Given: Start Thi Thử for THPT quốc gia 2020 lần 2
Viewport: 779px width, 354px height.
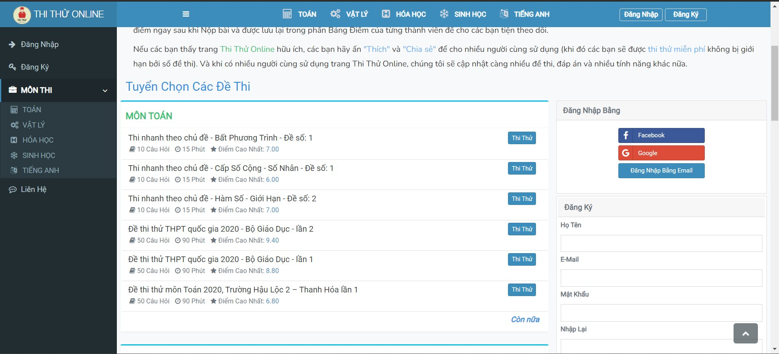Looking at the screenshot, I should pyautogui.click(x=522, y=229).
